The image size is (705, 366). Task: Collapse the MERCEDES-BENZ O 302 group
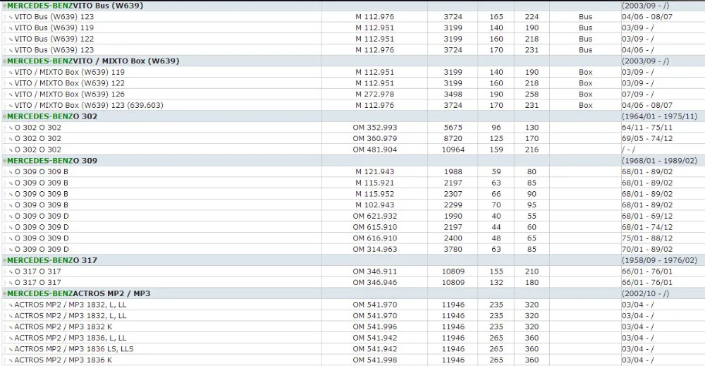pyautogui.click(x=4, y=116)
